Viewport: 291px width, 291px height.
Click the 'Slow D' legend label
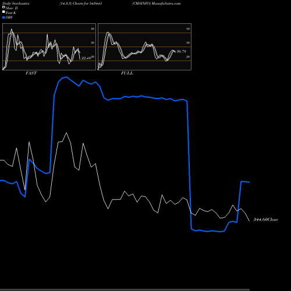click(x=12, y=8)
